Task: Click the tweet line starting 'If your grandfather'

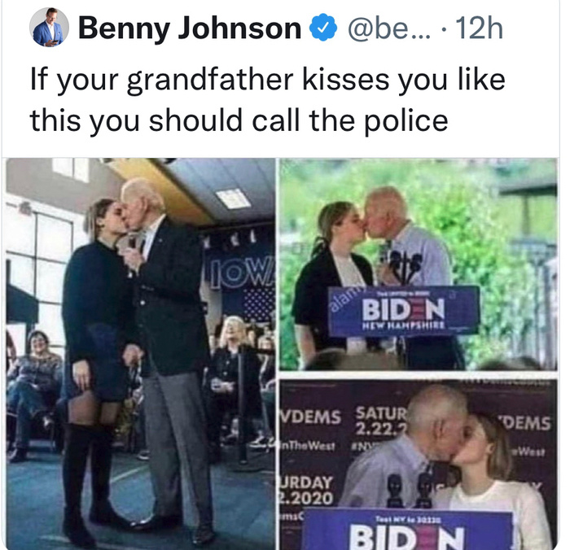Action: [268, 80]
